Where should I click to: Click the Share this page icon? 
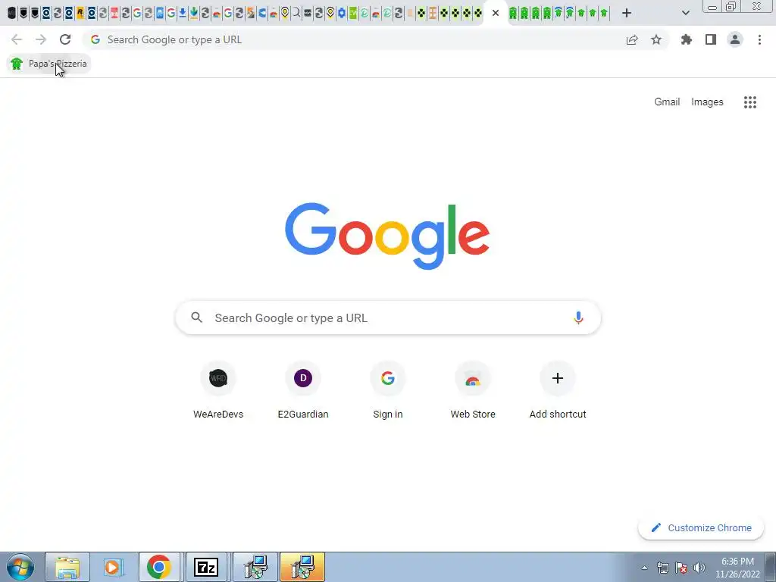[x=632, y=39]
